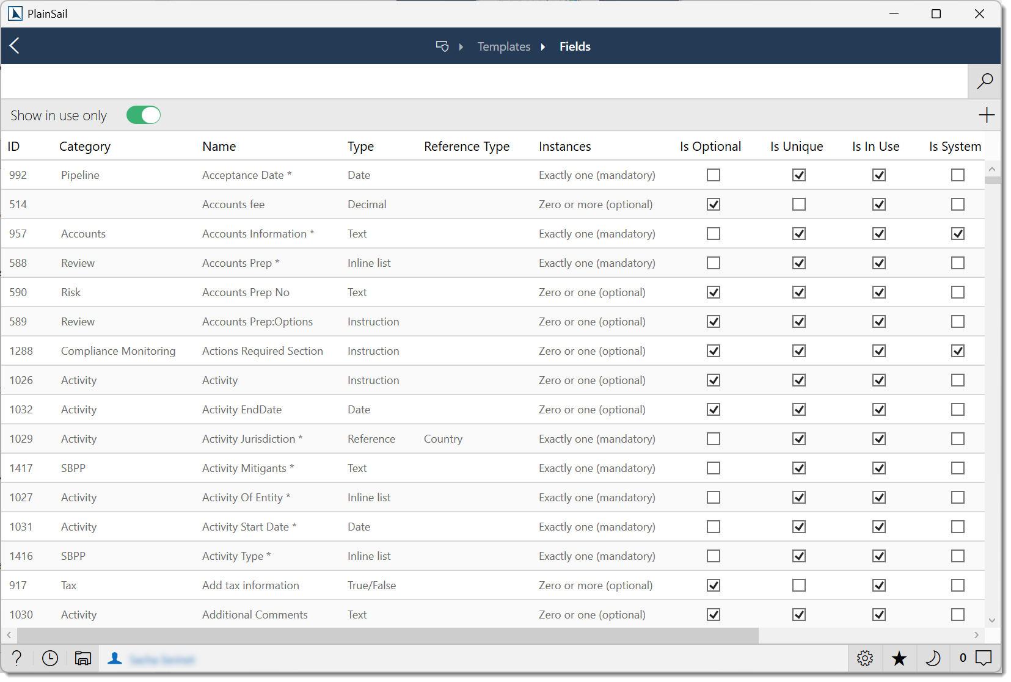The width and height of the screenshot is (1011, 682).
Task: Go to Templates breadcrumb
Action: (x=503, y=46)
